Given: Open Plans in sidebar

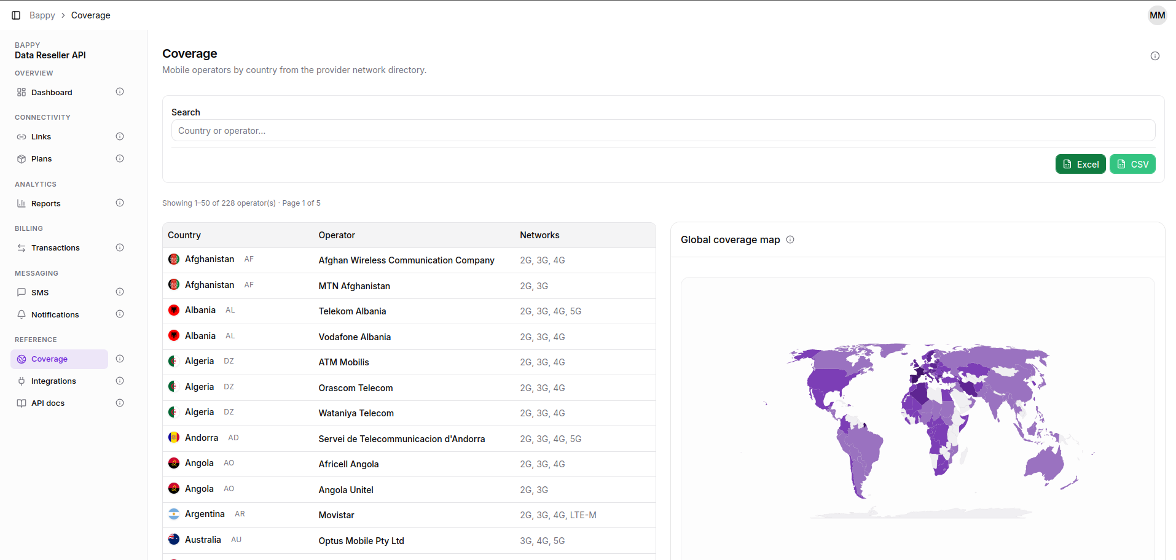Looking at the screenshot, I should click(60, 158).
